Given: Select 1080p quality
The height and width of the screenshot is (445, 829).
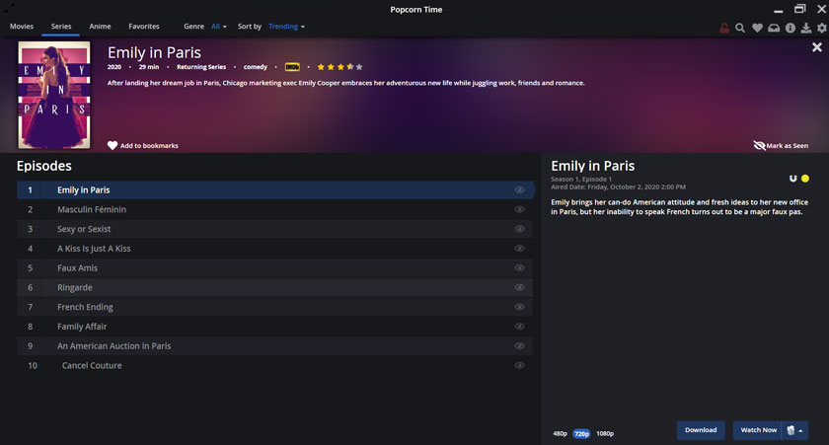Looking at the screenshot, I should (x=605, y=434).
